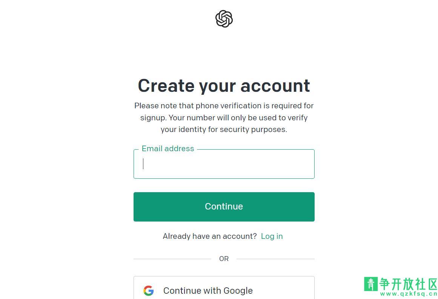438x299 pixels.
Task: Click the green Continue button
Action: coord(224,207)
